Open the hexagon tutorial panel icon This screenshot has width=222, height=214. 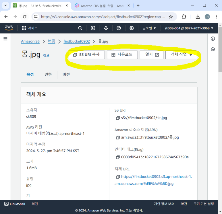click(213, 49)
